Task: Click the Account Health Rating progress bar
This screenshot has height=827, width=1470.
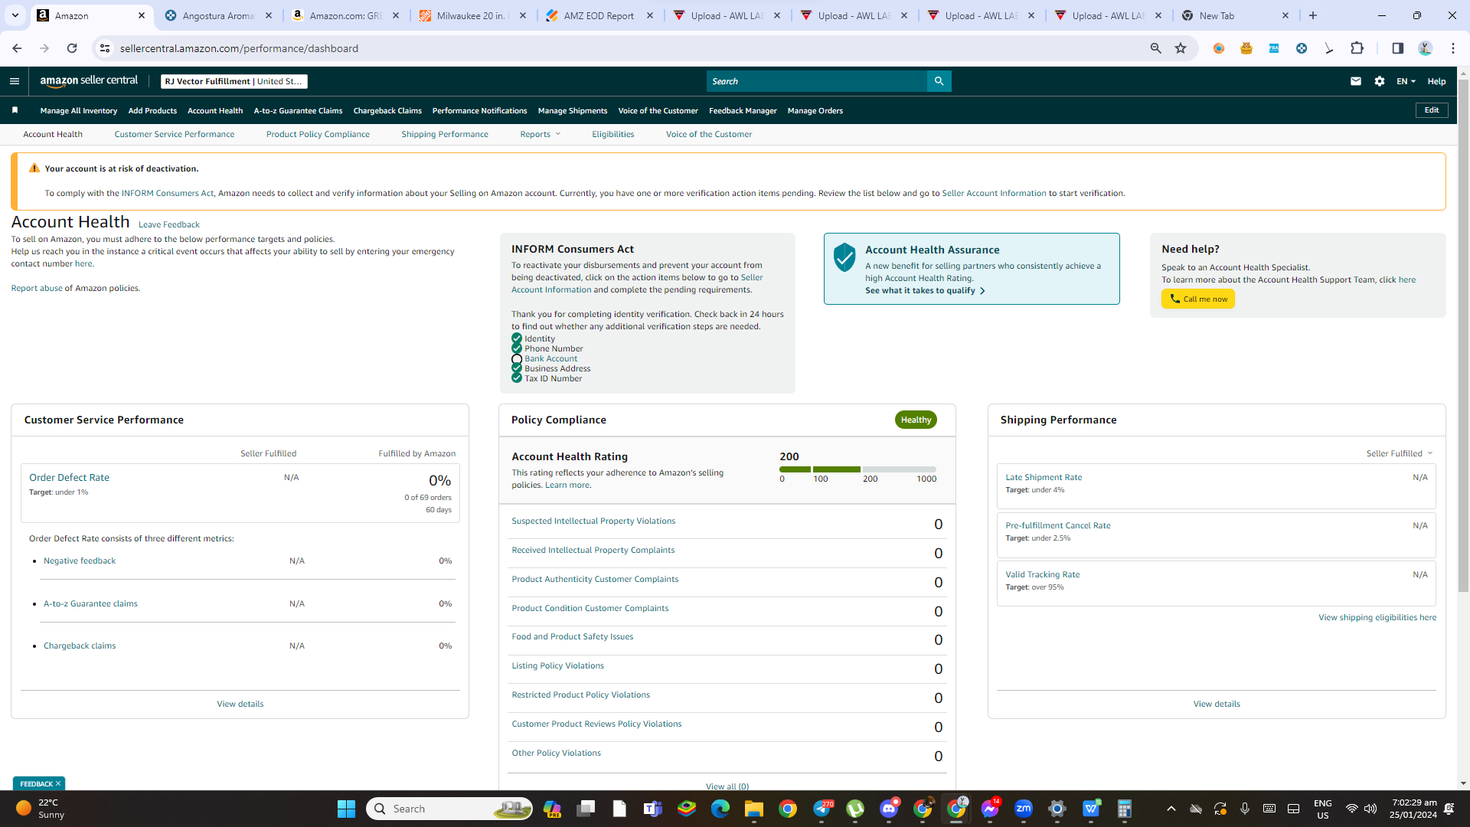Action: (857, 469)
